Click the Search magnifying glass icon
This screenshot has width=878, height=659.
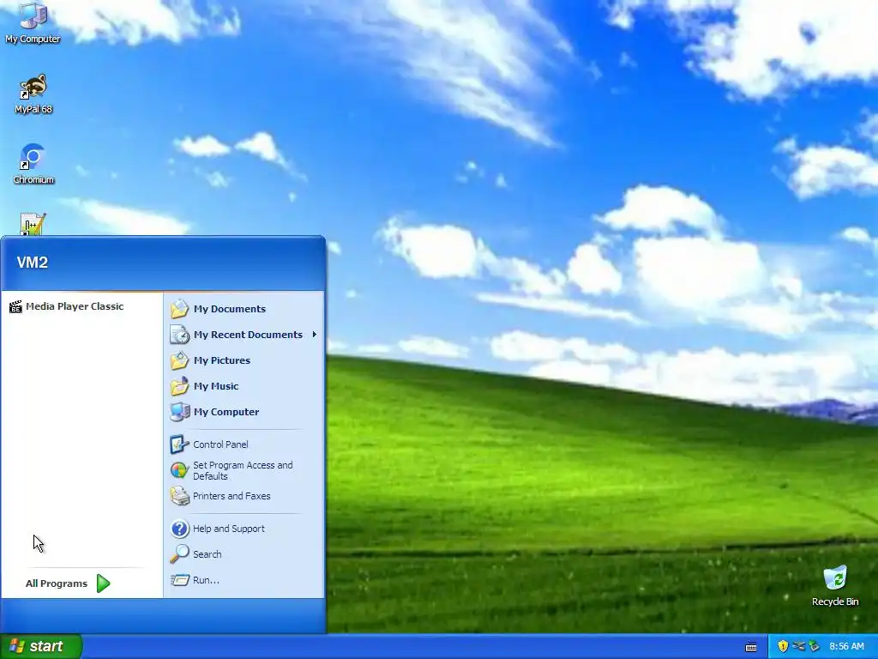pyautogui.click(x=180, y=553)
